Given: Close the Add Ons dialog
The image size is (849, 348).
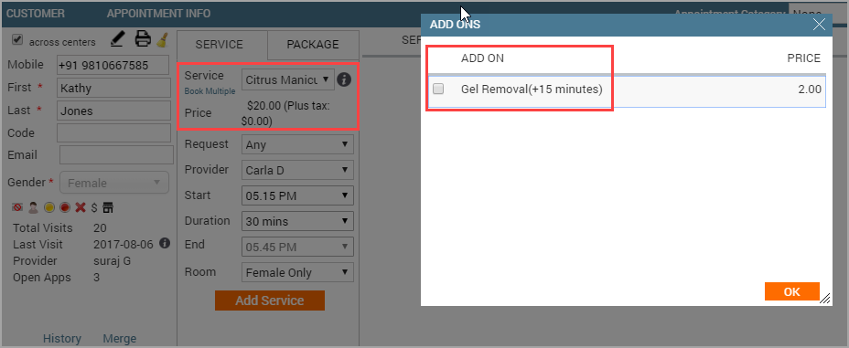Looking at the screenshot, I should [819, 25].
